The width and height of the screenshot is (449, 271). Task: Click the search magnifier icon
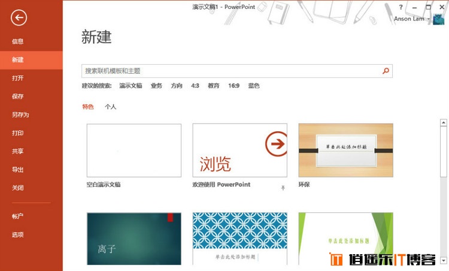pyautogui.click(x=386, y=71)
